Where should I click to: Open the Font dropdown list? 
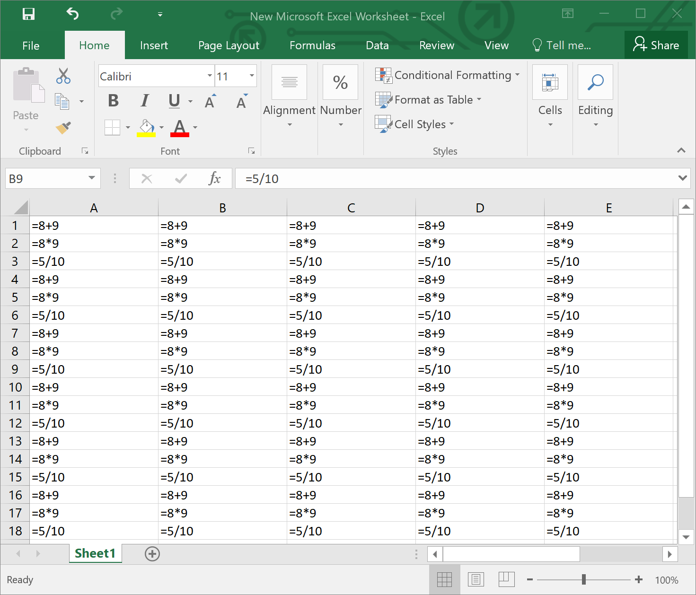pyautogui.click(x=209, y=76)
